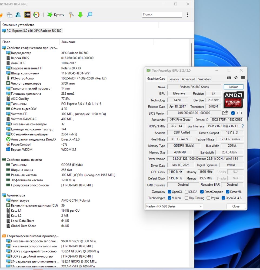
Task: Click the Поиск search field
Action: 162,15
